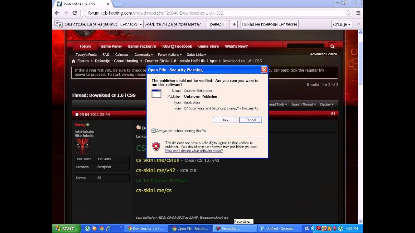415x233 pixels.
Task: Open the GameTracker.rs tab
Action: [x=142, y=46]
